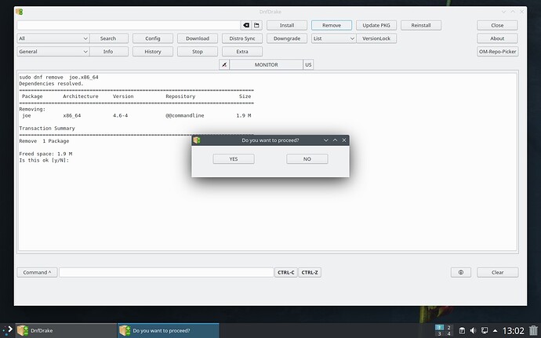This screenshot has width=541, height=338.
Task: Click the Extra button
Action: pyautogui.click(x=242, y=52)
